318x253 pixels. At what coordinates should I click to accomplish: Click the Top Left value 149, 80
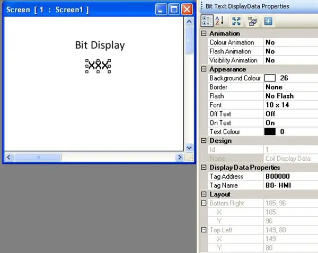click(x=276, y=230)
